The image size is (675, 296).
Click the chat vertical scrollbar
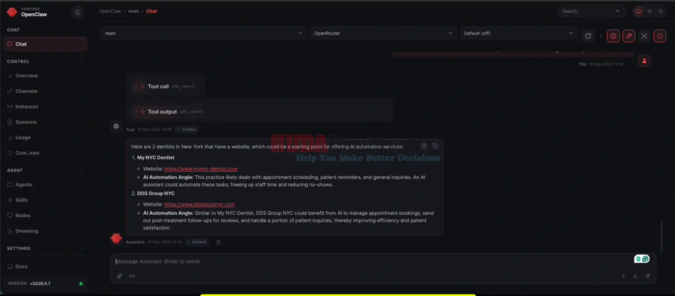pos(662,236)
